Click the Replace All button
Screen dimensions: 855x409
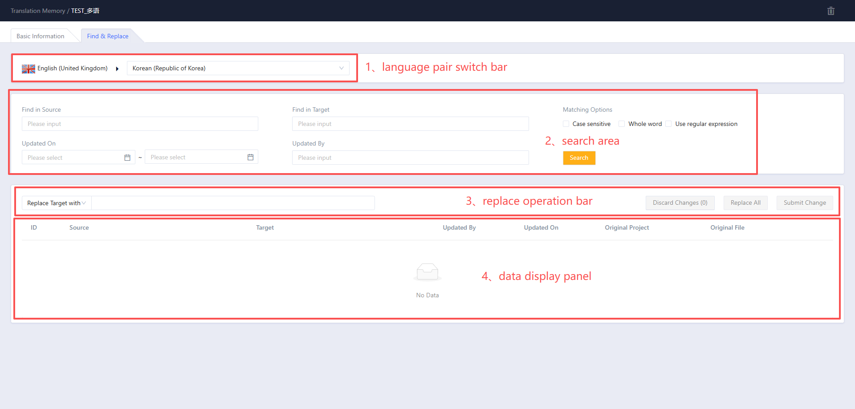[x=745, y=203]
